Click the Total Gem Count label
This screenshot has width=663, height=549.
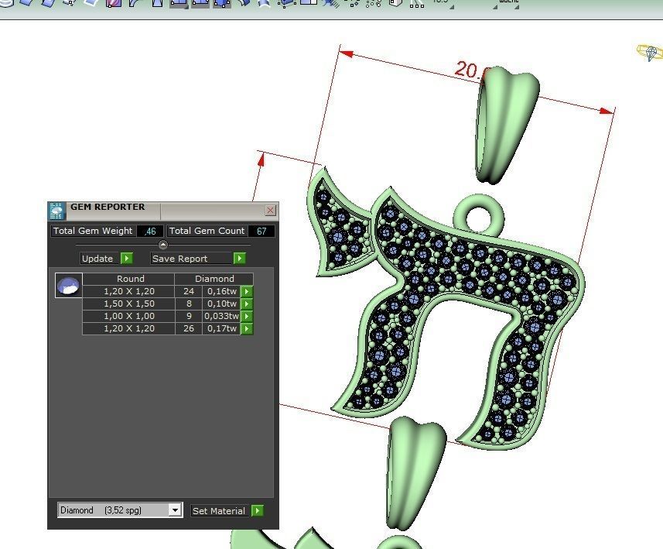pos(207,231)
